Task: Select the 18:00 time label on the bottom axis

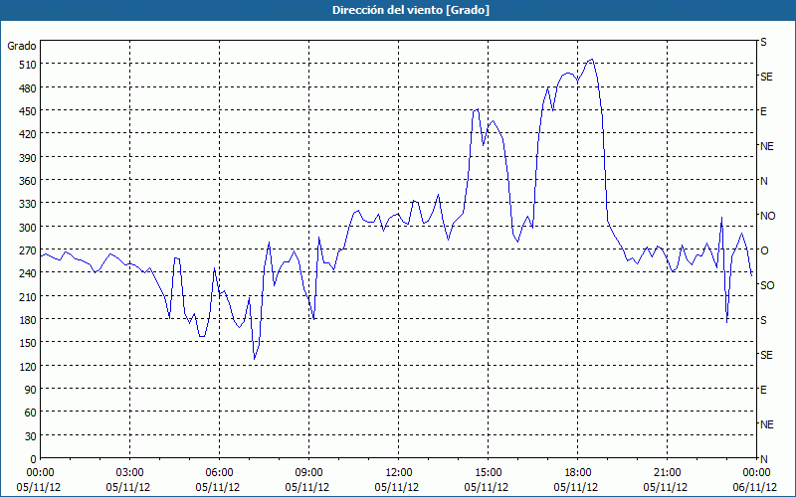Action: (x=577, y=473)
